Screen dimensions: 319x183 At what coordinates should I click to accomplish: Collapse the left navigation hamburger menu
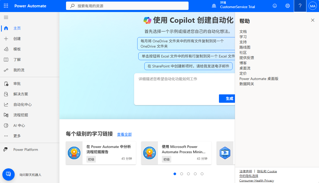click(x=6, y=18)
